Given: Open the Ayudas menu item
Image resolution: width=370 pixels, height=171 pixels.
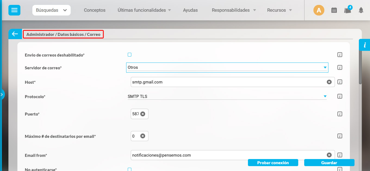Looking at the screenshot, I should point(190,10).
